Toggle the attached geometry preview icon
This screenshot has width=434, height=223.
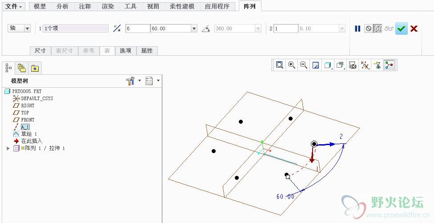click(x=378, y=28)
